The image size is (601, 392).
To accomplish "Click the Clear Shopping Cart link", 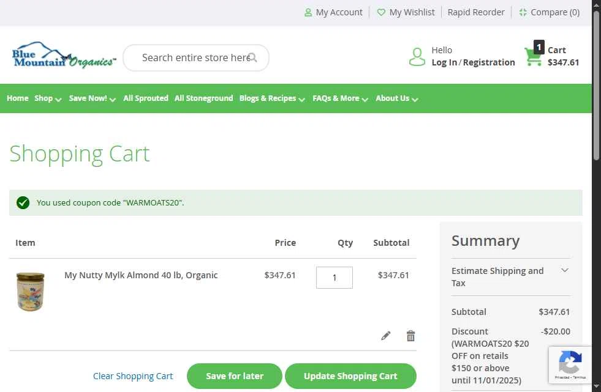I will tap(133, 376).
